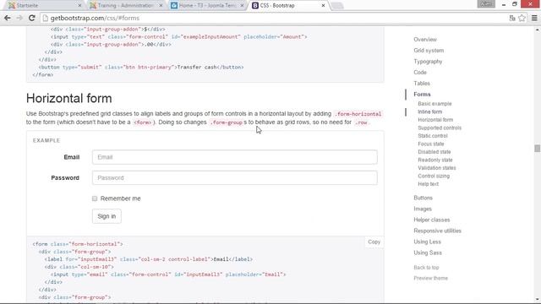This screenshot has height=304, width=541.
Task: Go back with the browser back arrow
Action: (8, 18)
